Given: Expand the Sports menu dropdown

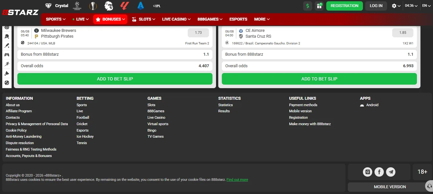Looking at the screenshot, I should pyautogui.click(x=56, y=19).
